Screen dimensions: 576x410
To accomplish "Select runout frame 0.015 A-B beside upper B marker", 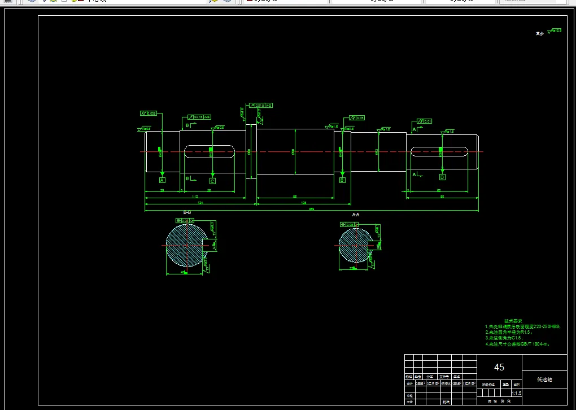I will tap(199, 117).
